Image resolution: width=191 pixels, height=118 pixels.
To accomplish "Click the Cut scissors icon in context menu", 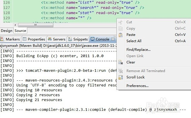I will pyautogui.click(x=120, y=22).
